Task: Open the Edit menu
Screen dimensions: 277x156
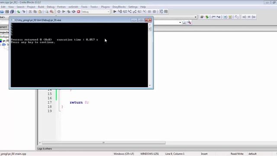Action: point(3,7)
